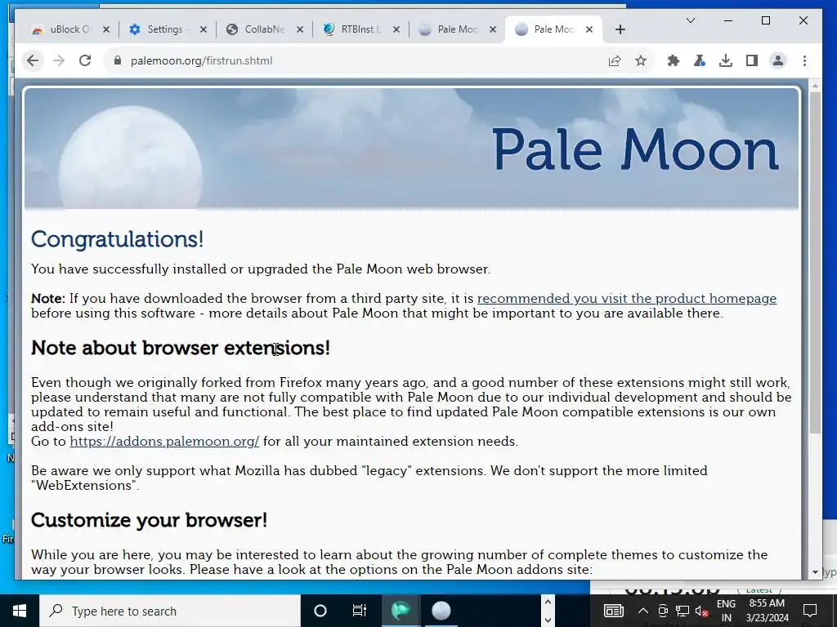Close the CollabNet tab
Image resolution: width=837 pixels, height=627 pixels.
click(300, 29)
